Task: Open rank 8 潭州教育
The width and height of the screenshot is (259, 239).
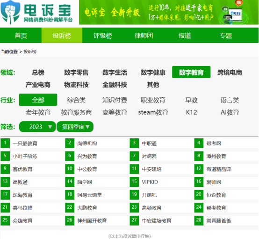Action: click(216, 156)
